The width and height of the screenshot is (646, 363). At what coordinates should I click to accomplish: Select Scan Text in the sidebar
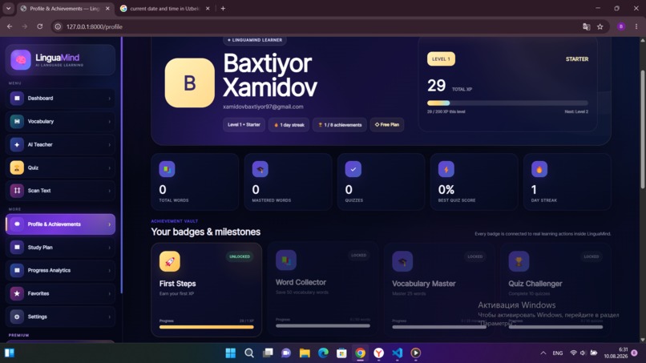[61, 191]
